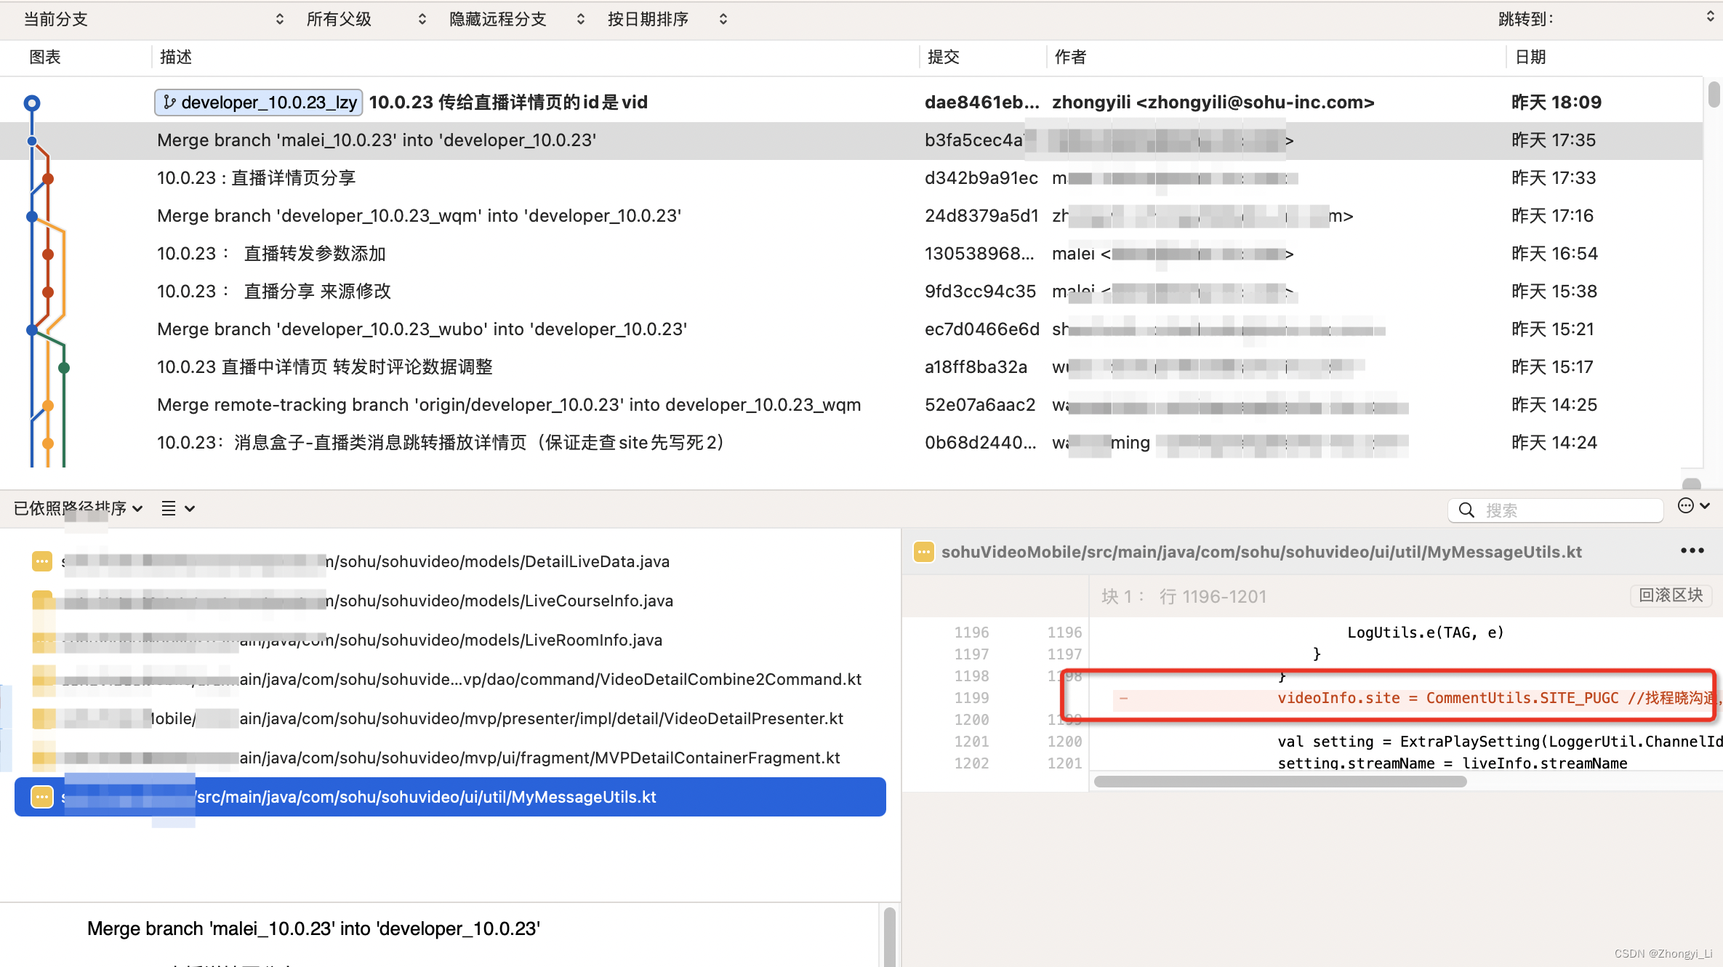The image size is (1723, 967).
Task: Click modified status icon of DetailLiveData.java
Action: 42,561
